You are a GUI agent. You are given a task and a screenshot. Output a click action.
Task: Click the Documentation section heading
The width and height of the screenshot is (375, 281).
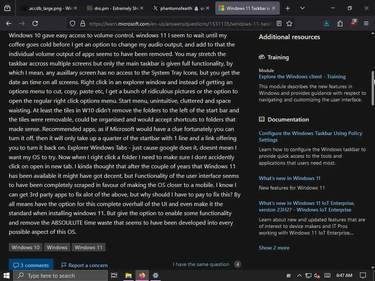pos(288,120)
